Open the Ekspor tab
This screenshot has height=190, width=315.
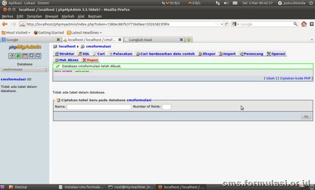click(x=207, y=54)
